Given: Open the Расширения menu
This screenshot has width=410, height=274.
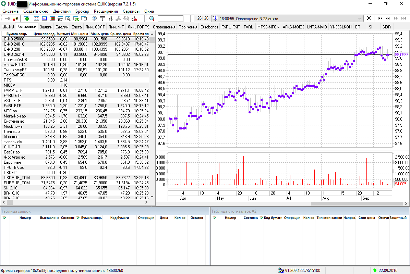Looking at the screenshot, I should click(106, 11).
